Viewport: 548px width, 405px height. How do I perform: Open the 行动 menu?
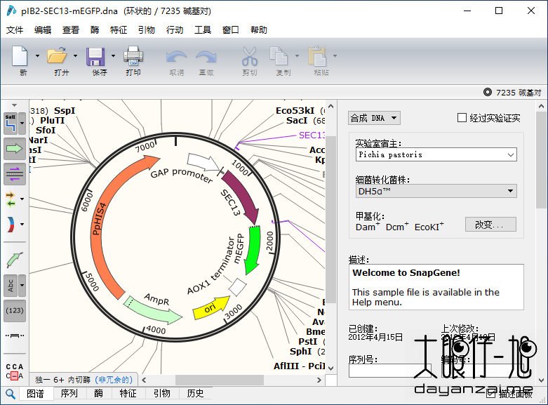pos(175,30)
